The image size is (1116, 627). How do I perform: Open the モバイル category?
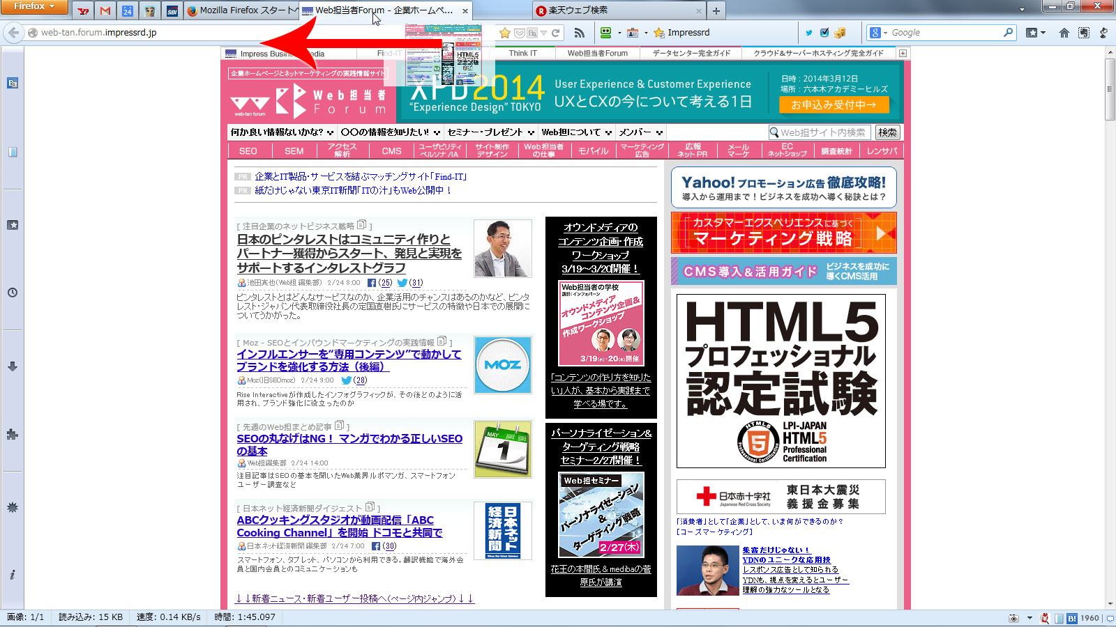tap(593, 150)
